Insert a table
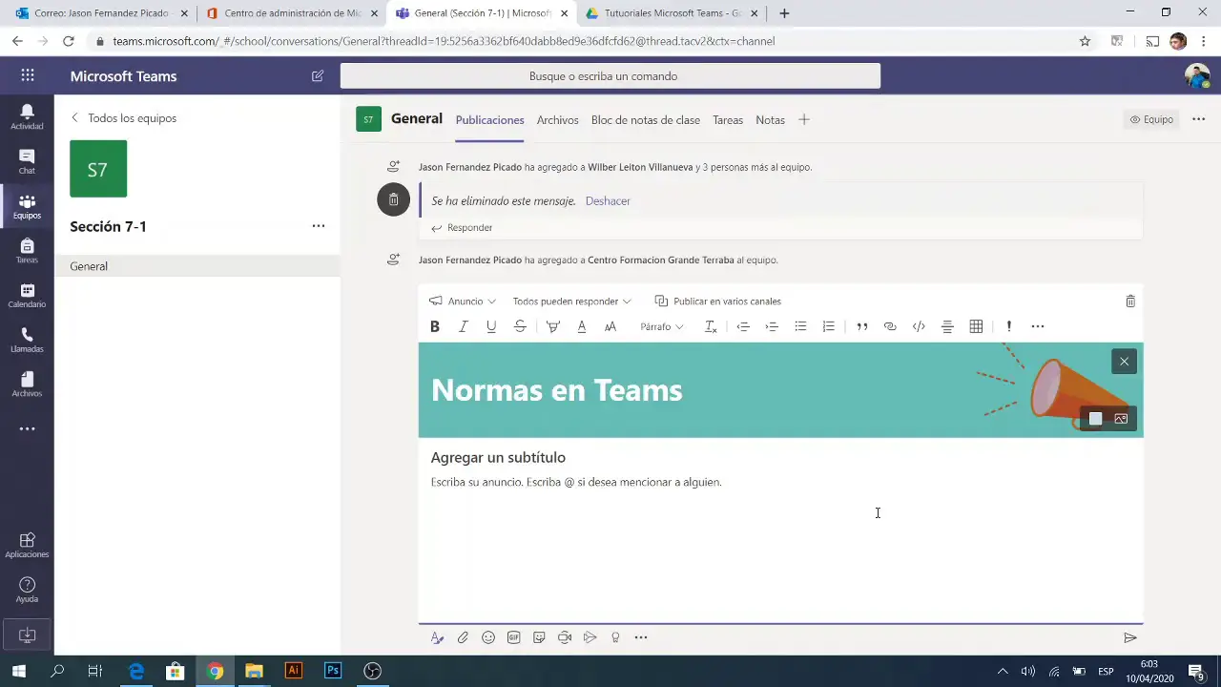This screenshot has width=1221, height=687. 976,326
